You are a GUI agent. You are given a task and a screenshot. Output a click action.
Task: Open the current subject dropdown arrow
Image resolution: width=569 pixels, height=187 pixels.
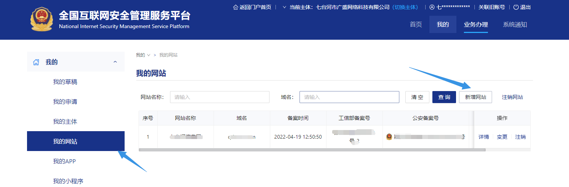284,7
